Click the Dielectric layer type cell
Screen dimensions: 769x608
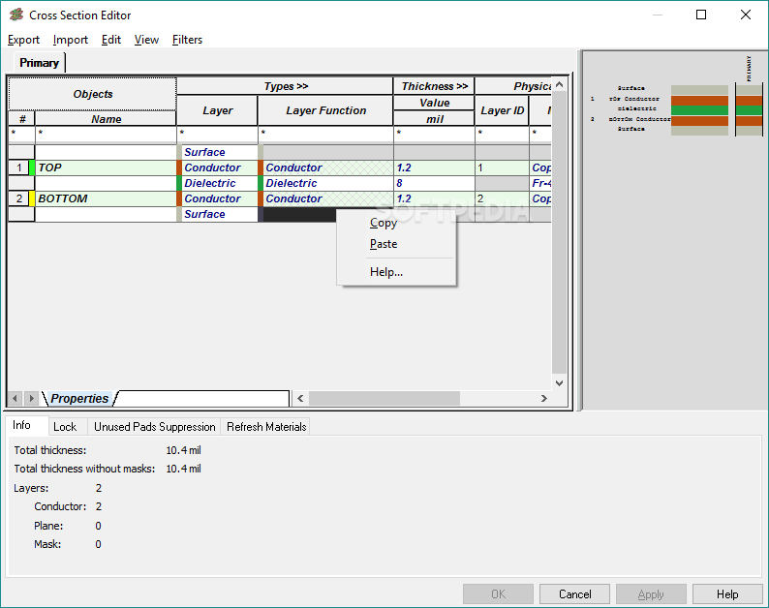(219, 183)
